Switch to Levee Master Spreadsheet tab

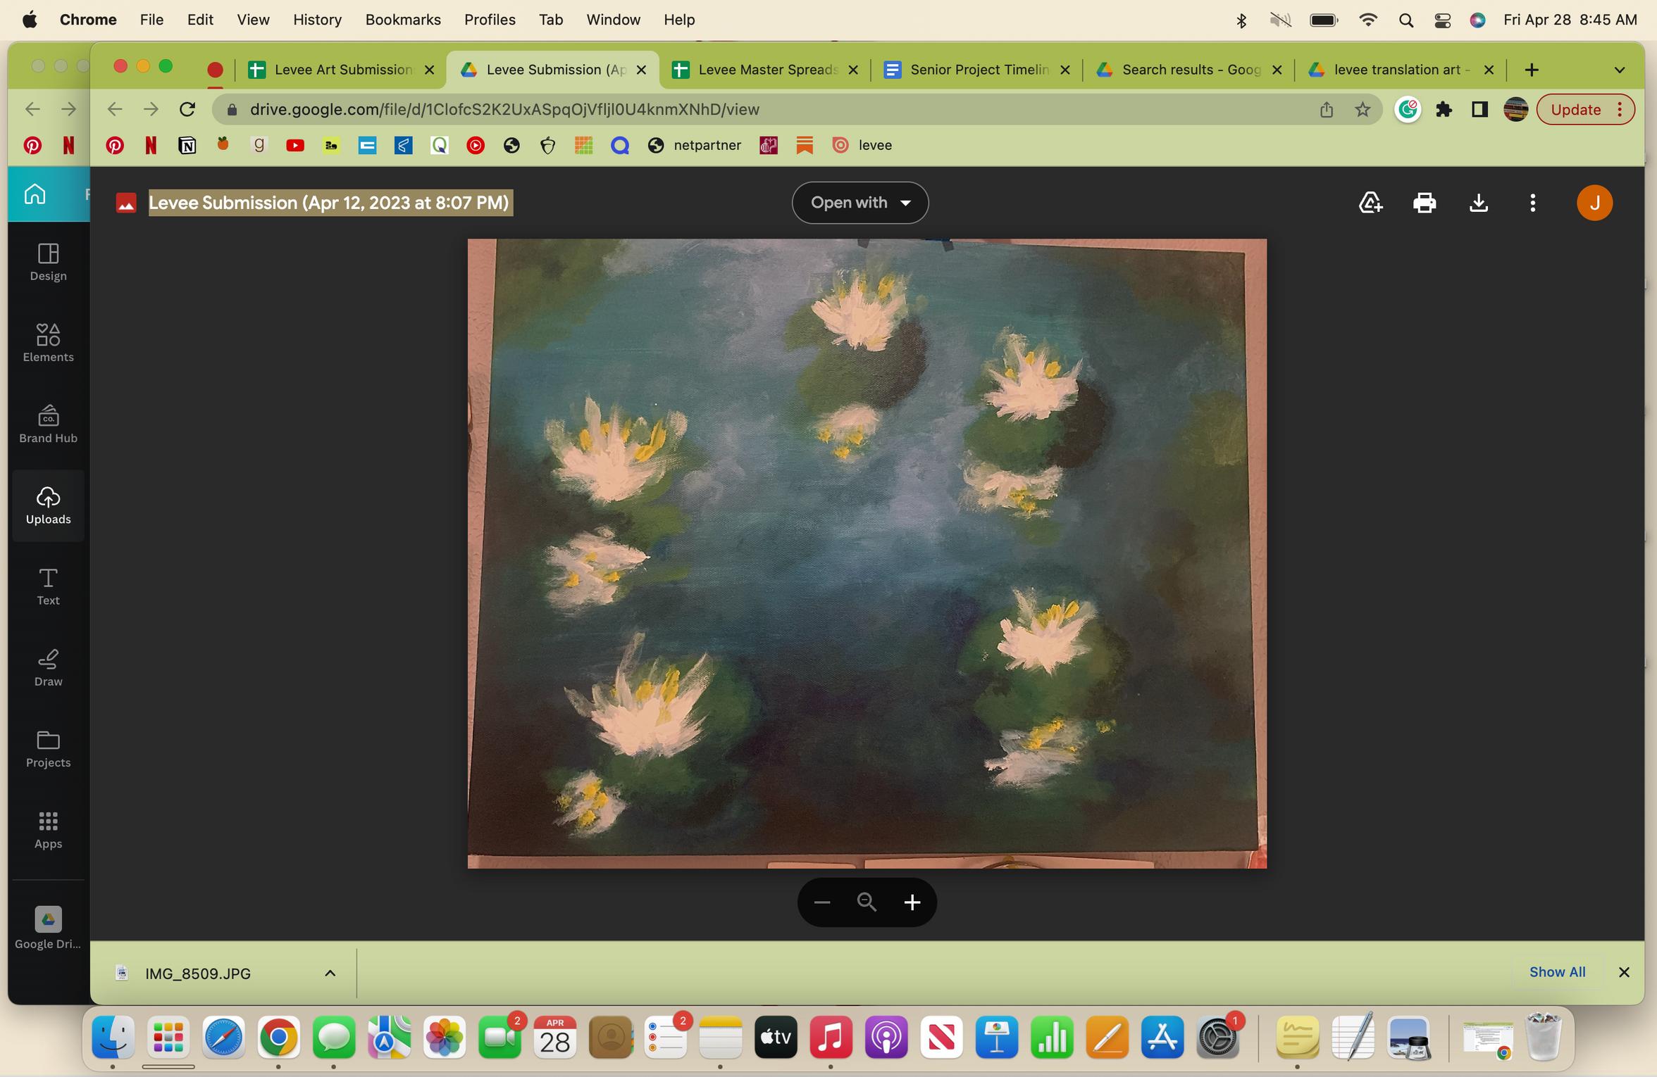click(767, 70)
